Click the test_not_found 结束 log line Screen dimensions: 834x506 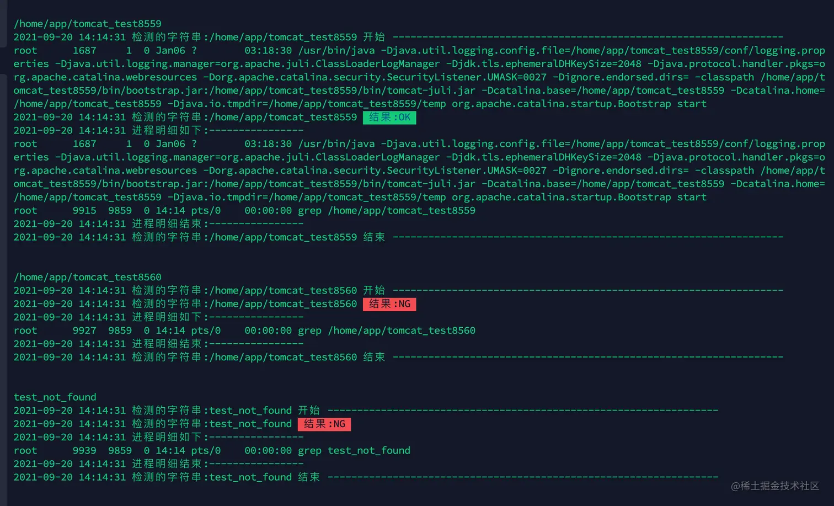tap(366, 477)
